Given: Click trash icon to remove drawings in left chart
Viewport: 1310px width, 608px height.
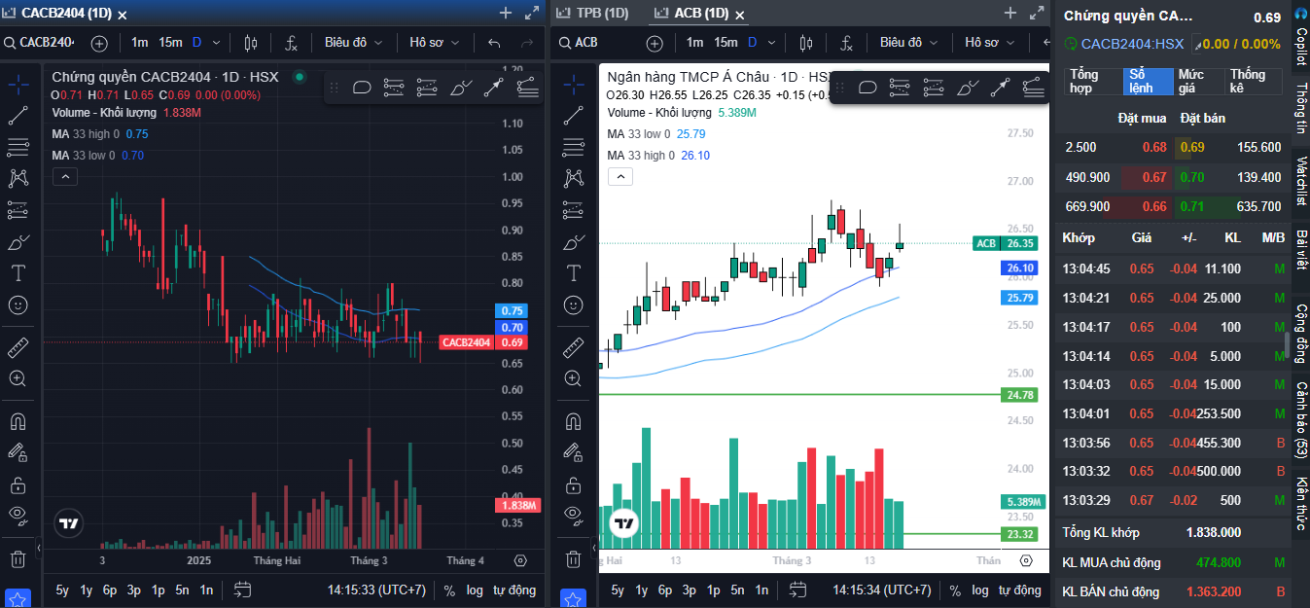Looking at the screenshot, I should coord(18,558).
